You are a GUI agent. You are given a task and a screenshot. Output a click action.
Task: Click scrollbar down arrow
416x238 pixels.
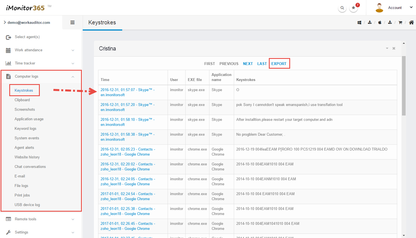[404, 235]
